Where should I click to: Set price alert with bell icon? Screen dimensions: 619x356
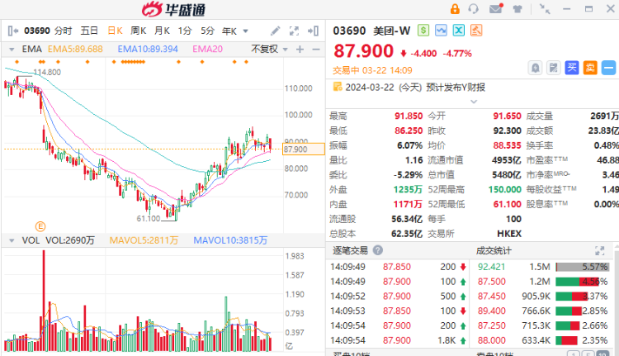click(535, 68)
